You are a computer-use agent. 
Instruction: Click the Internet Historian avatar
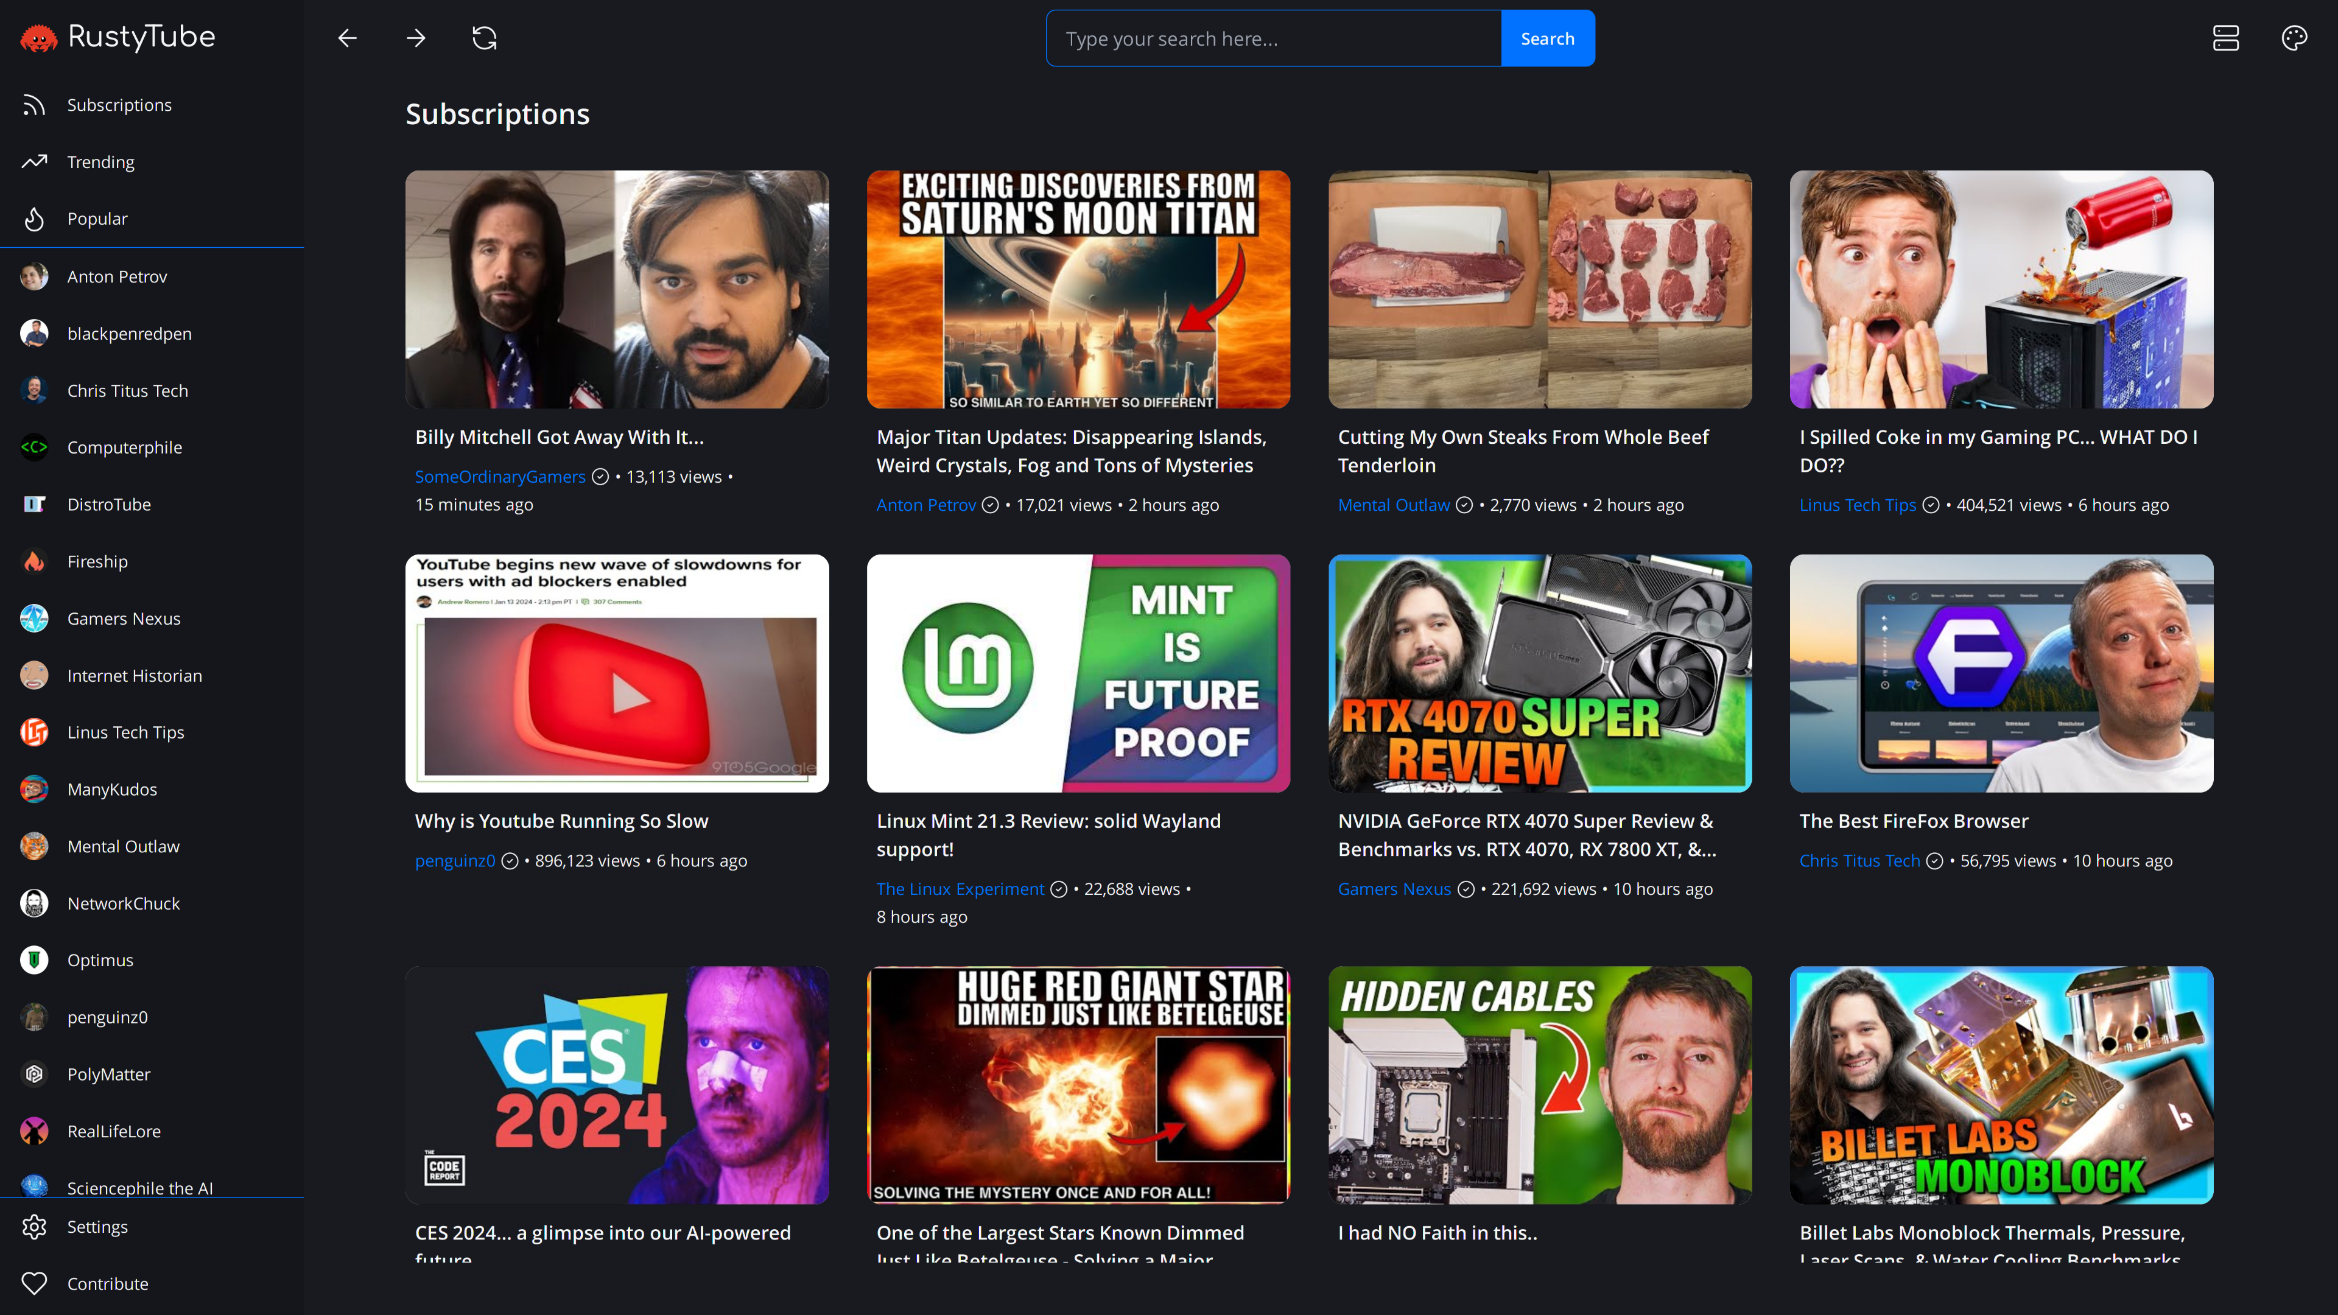click(35, 676)
